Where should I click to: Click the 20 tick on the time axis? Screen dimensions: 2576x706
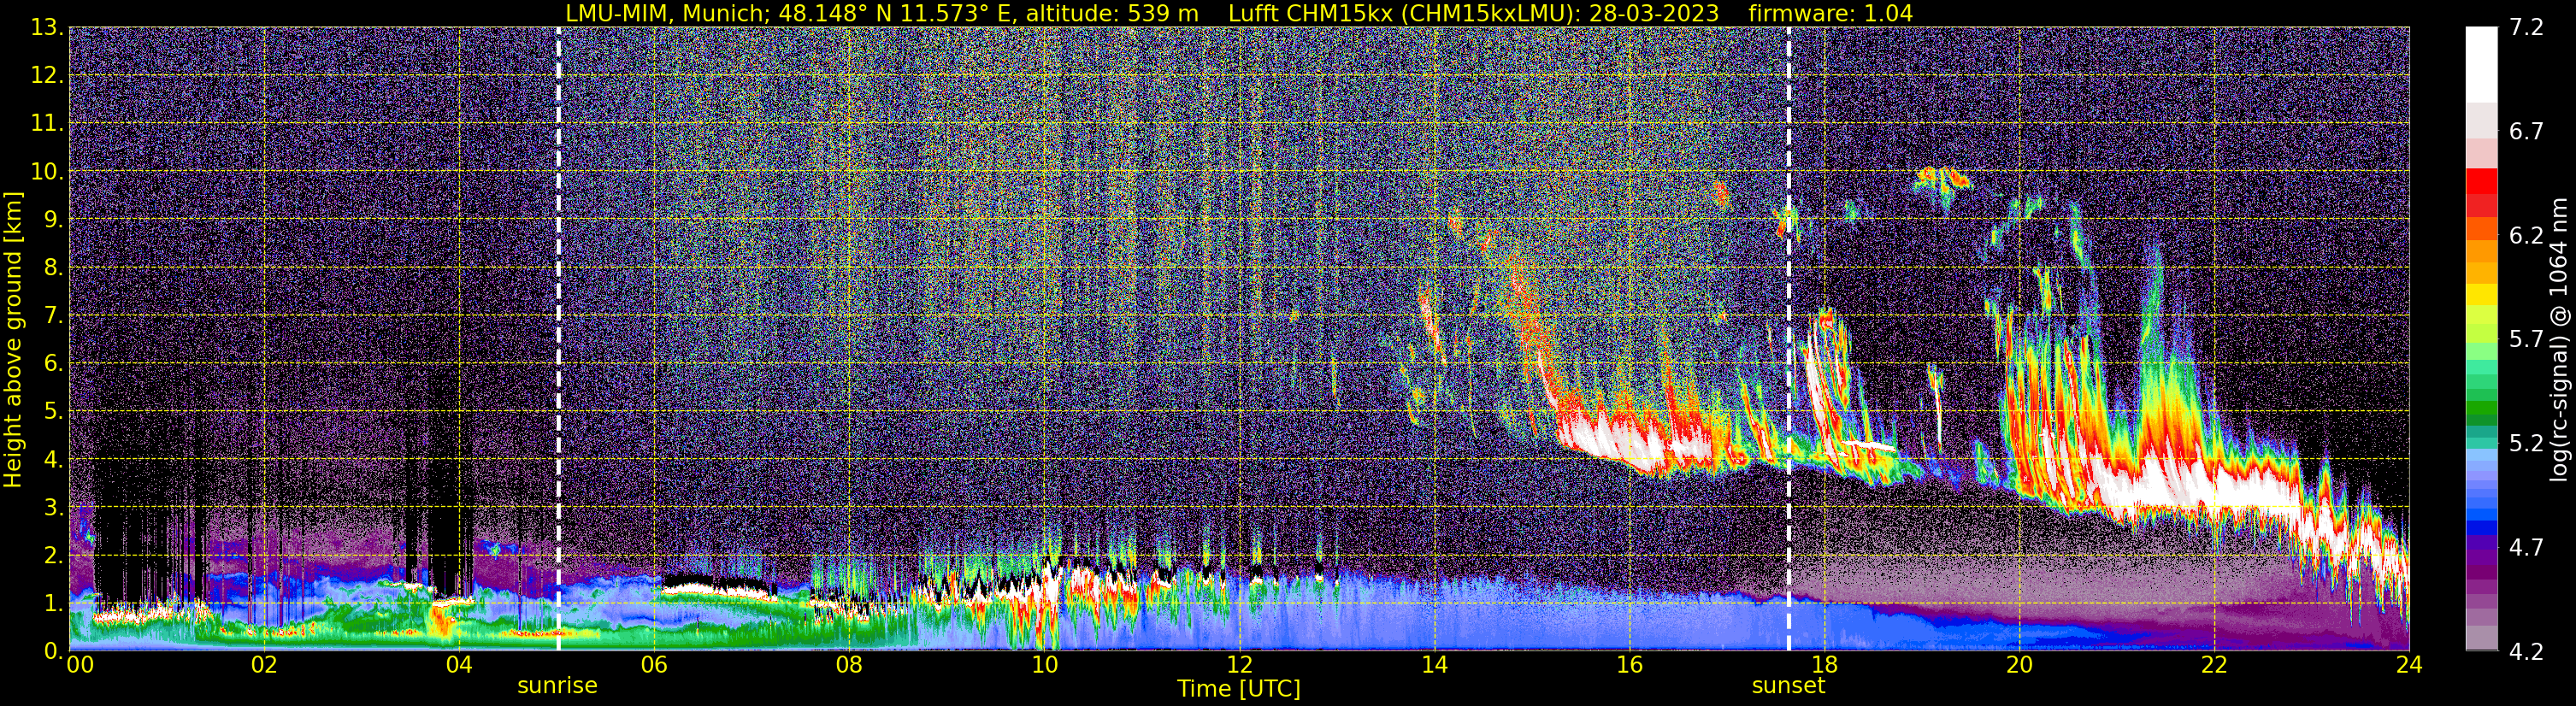point(2019,666)
